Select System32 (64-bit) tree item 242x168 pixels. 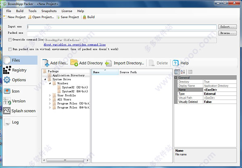tap(75, 91)
